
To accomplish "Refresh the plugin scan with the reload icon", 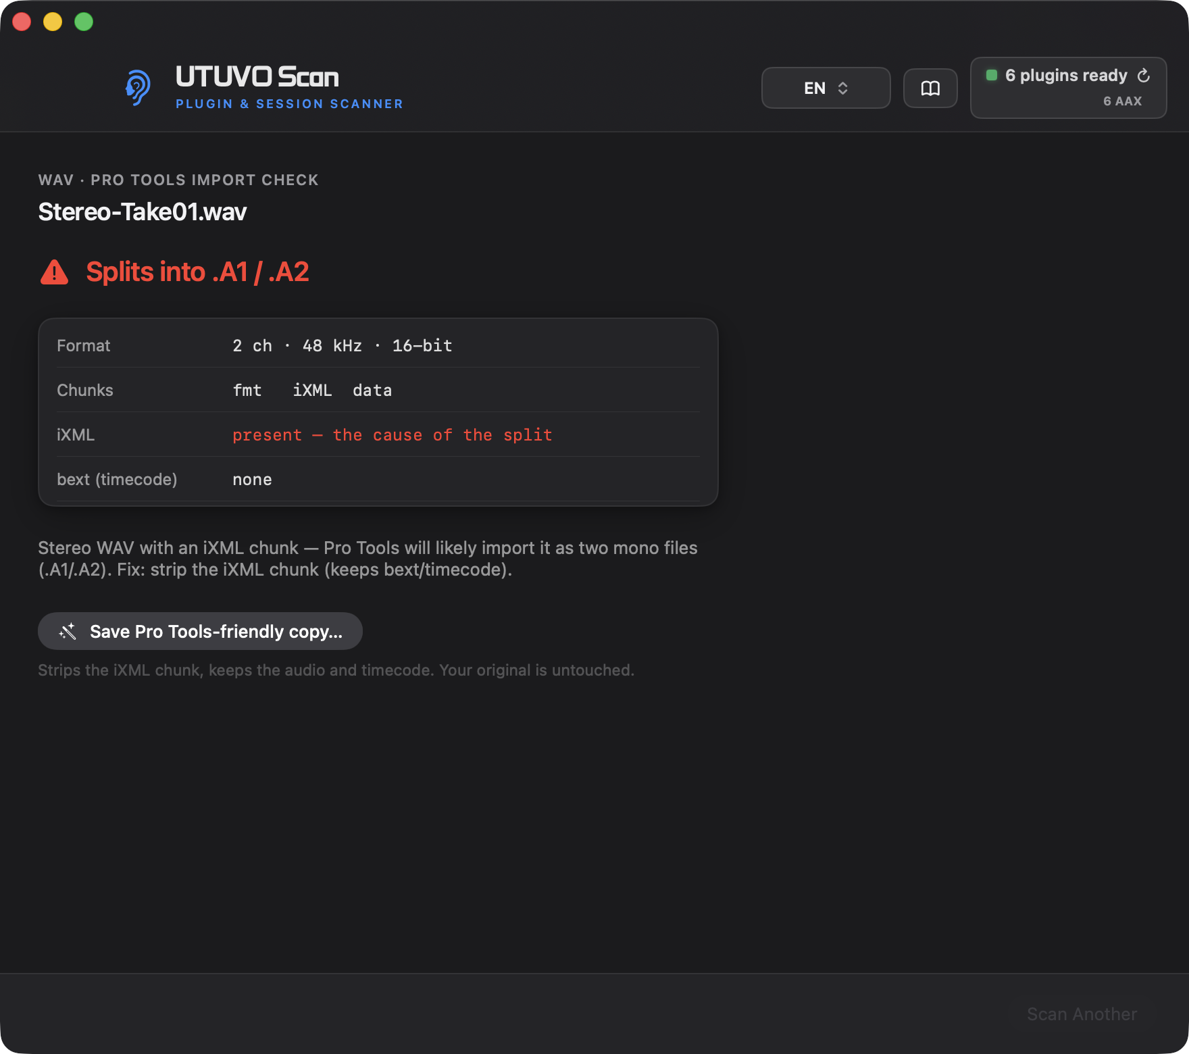I will pos(1144,76).
